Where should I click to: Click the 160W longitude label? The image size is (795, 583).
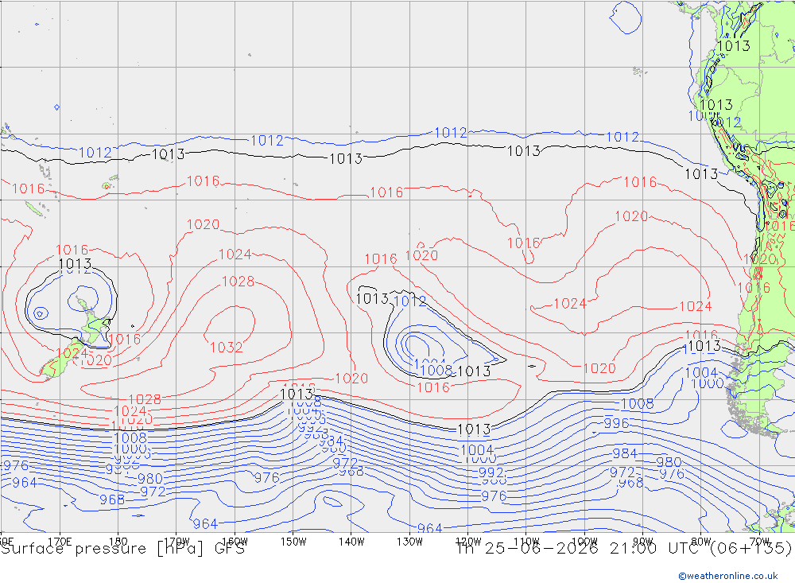[x=235, y=542]
